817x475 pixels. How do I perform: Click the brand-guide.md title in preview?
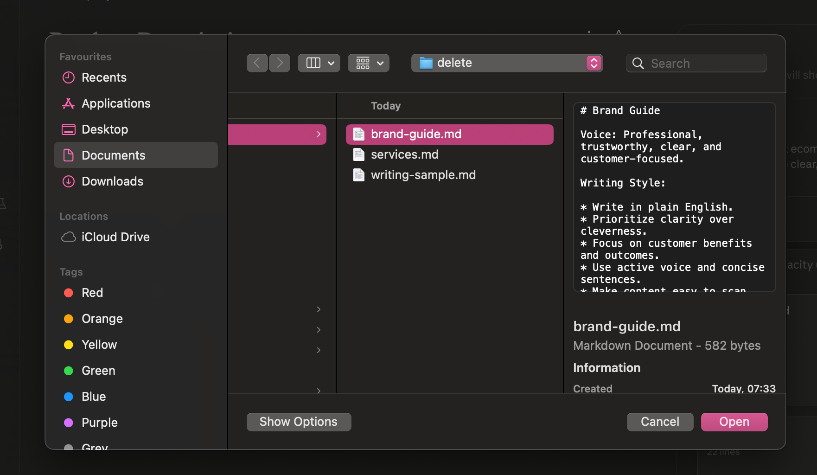[627, 326]
